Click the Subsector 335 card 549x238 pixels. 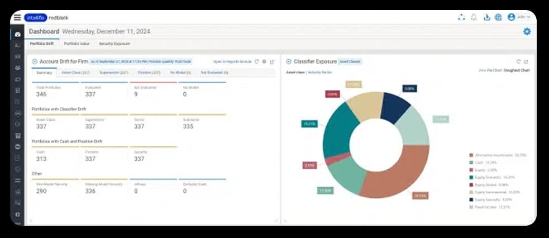click(202, 122)
